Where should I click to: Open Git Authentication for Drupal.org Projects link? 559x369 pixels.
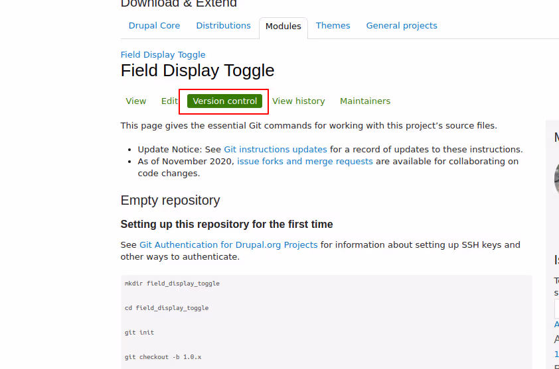tap(228, 245)
